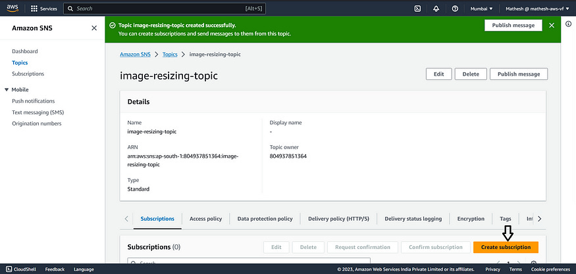The image size is (576, 274).
Task: Switch to the Data protection policy tab
Action: 265,219
